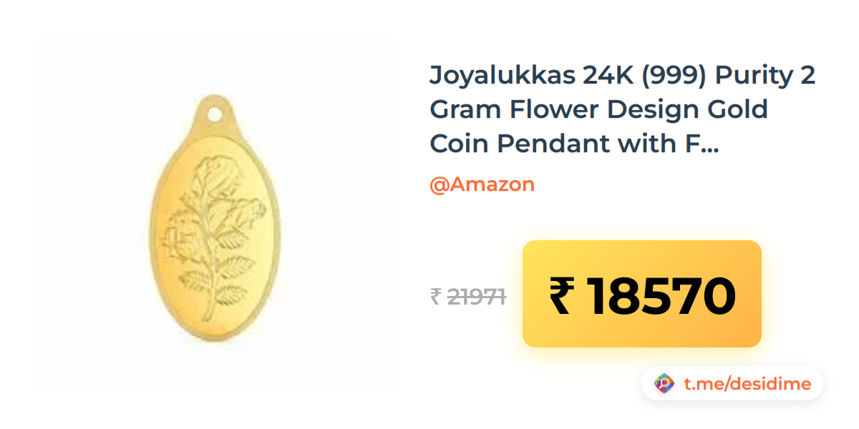The height and width of the screenshot is (429, 859).
Task: Click the 'Coin Pendant with F...' title line
Action: click(x=574, y=144)
